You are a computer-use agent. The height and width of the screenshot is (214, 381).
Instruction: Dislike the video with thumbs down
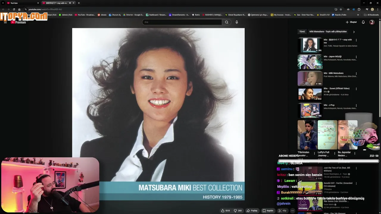tap(238, 211)
